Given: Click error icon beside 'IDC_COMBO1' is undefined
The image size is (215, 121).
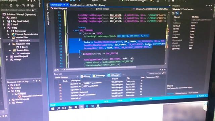Looking at the screenshot, I should [x=60, y=85].
